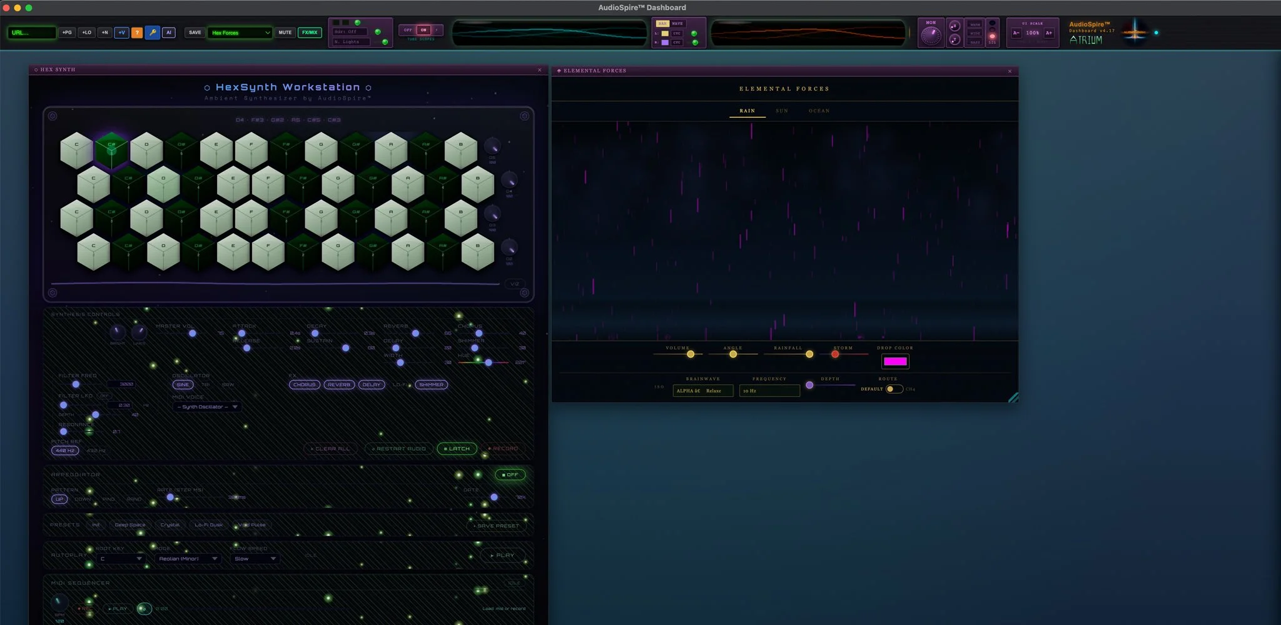Click the orange question mark help icon
Image resolution: width=1281 pixels, height=625 pixels.
click(x=137, y=32)
